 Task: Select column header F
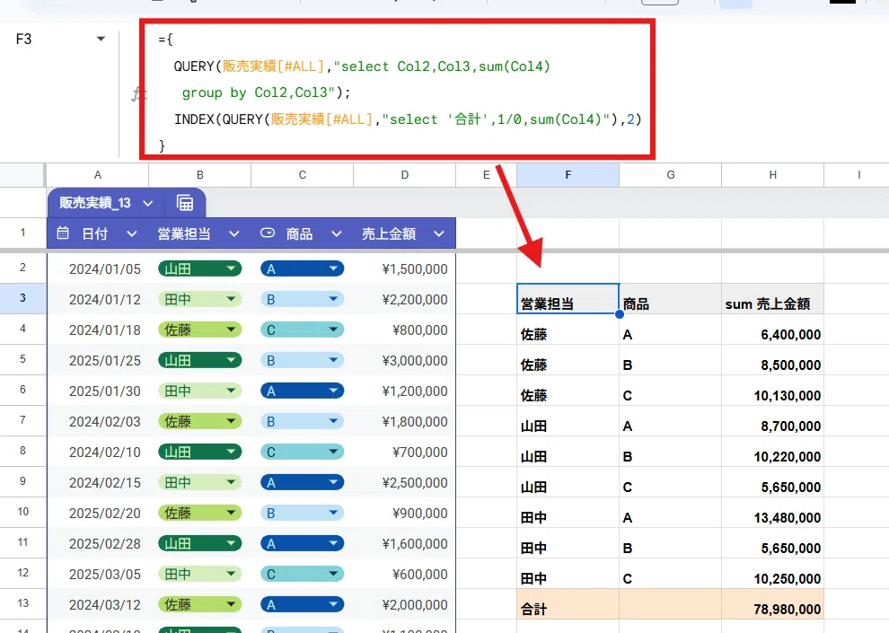(x=568, y=175)
